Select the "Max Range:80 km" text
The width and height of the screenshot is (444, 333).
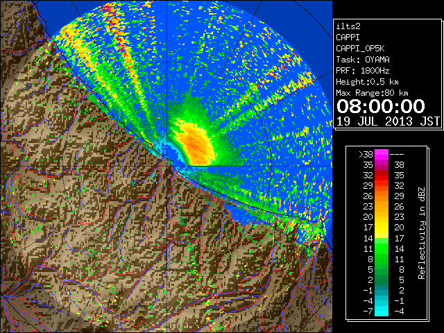[x=372, y=93]
